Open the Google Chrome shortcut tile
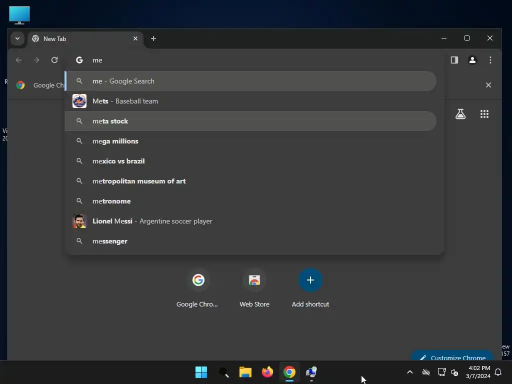The image size is (512, 384). tap(198, 288)
